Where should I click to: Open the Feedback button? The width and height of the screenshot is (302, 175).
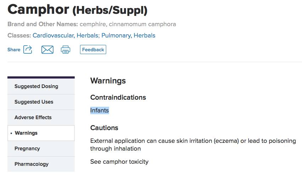point(93,50)
